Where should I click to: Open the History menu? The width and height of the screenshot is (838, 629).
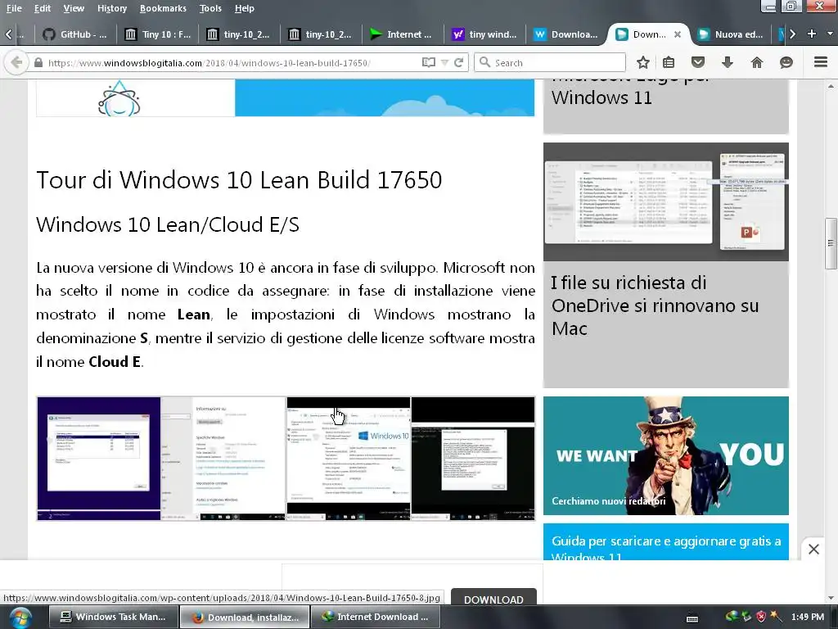pos(111,8)
